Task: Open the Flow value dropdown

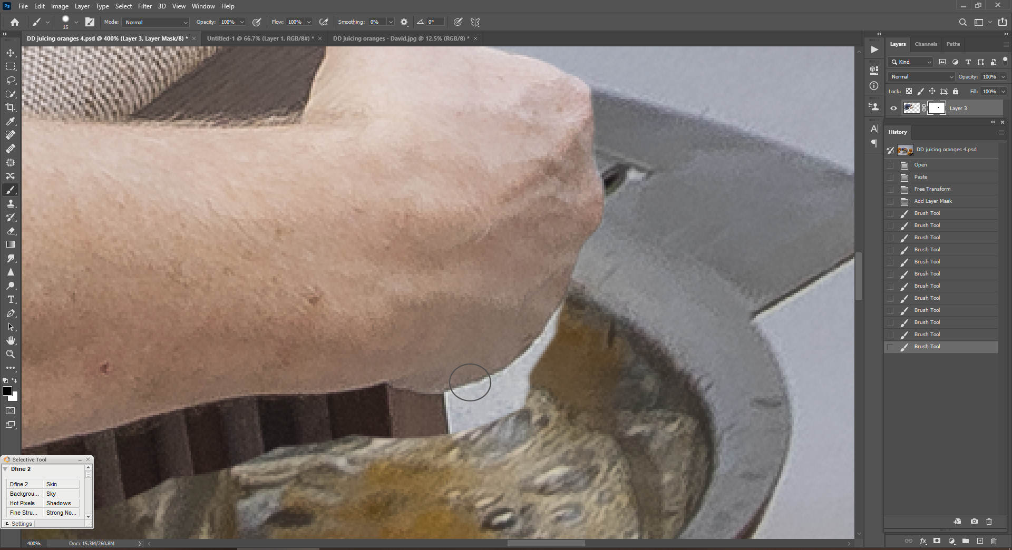Action: click(309, 22)
